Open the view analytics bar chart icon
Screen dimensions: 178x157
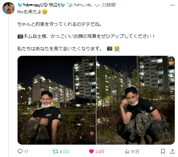127,151
